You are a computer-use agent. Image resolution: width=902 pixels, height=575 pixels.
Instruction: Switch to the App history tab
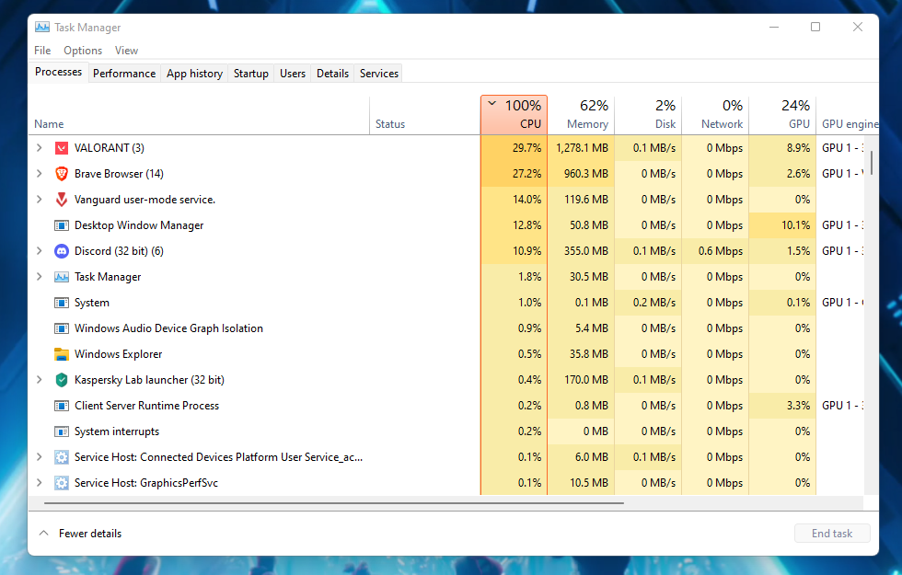(194, 74)
